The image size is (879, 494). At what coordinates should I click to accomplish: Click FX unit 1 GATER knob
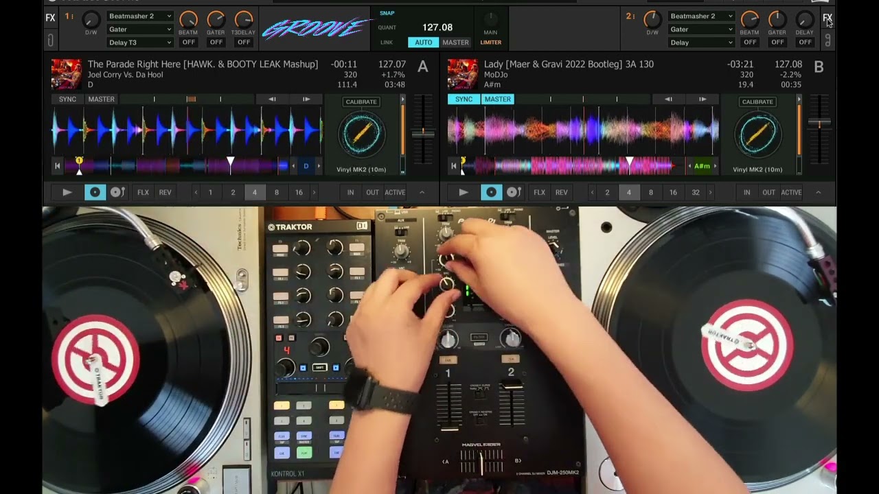pyautogui.click(x=216, y=19)
